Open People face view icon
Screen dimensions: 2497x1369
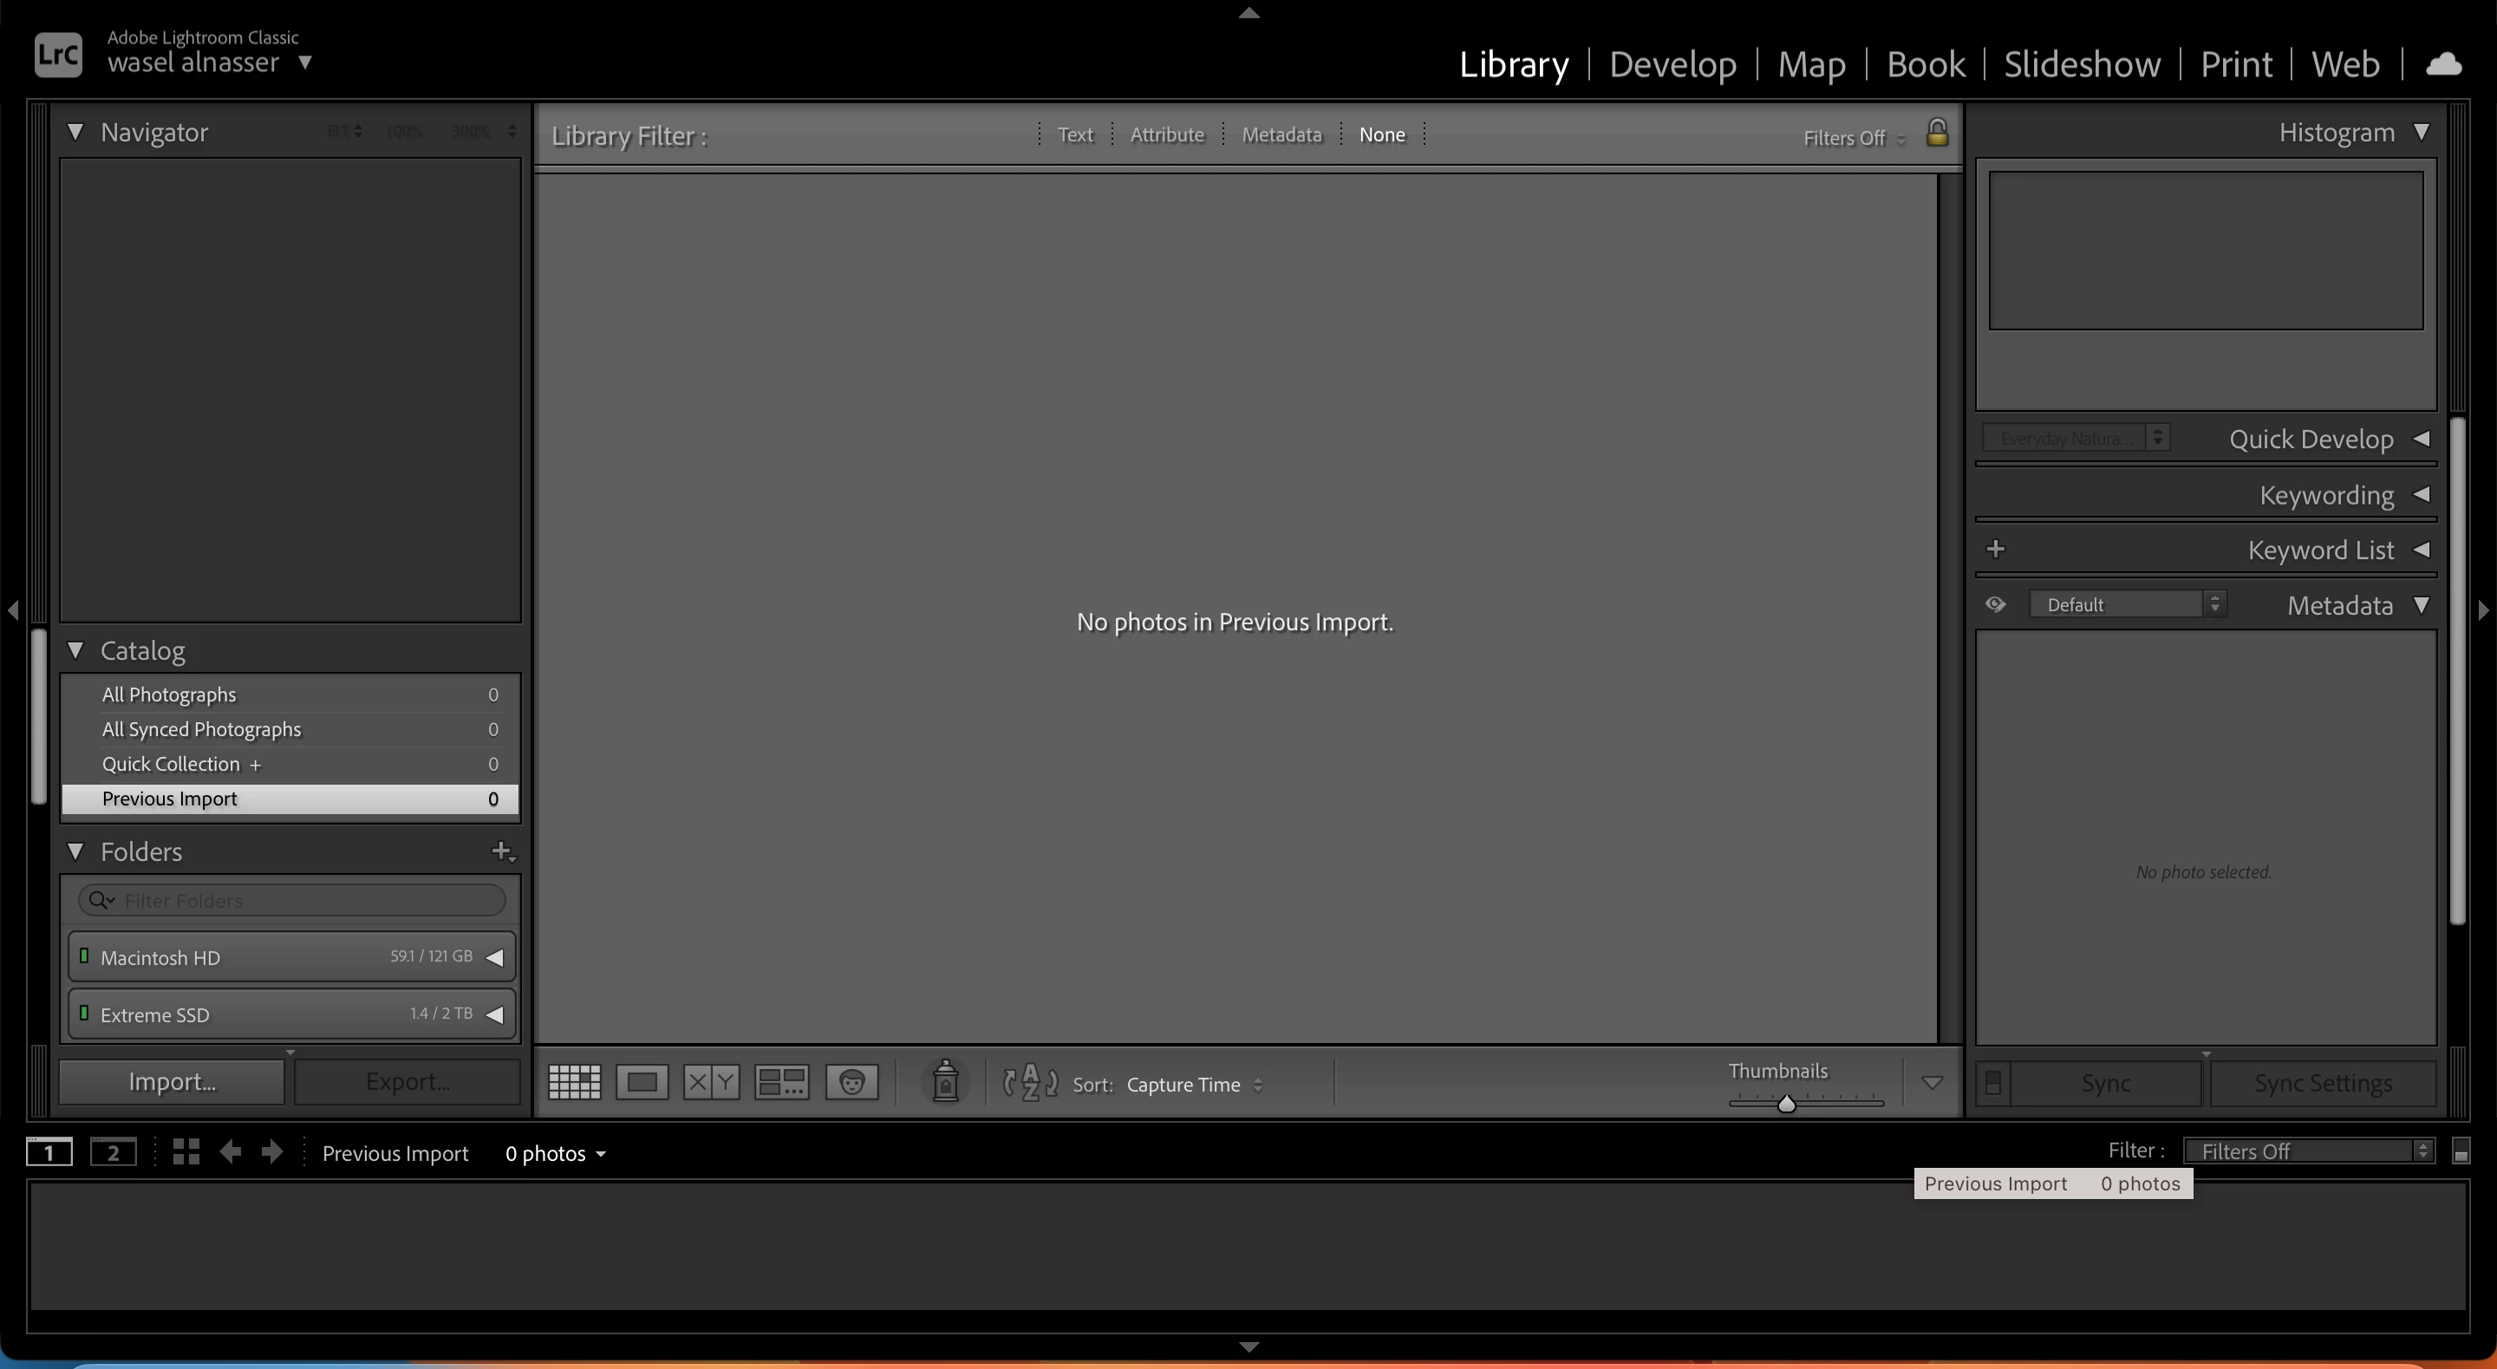click(x=851, y=1082)
